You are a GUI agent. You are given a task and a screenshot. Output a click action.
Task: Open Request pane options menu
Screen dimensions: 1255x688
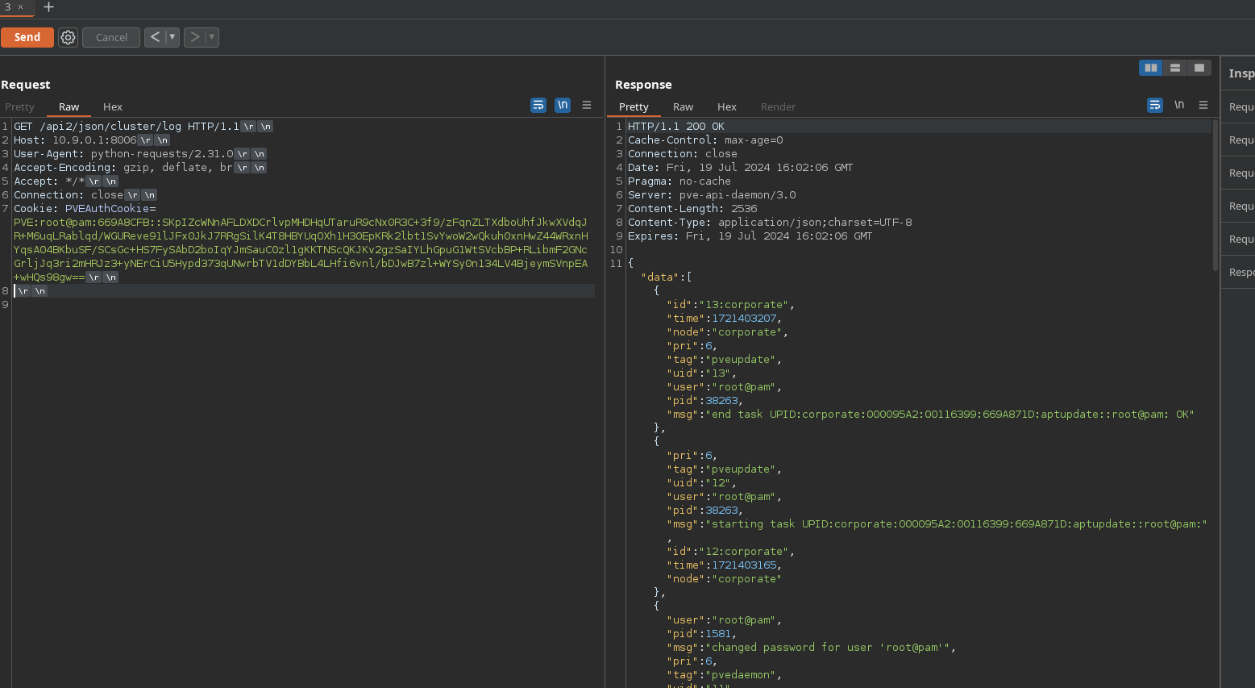[x=587, y=105]
